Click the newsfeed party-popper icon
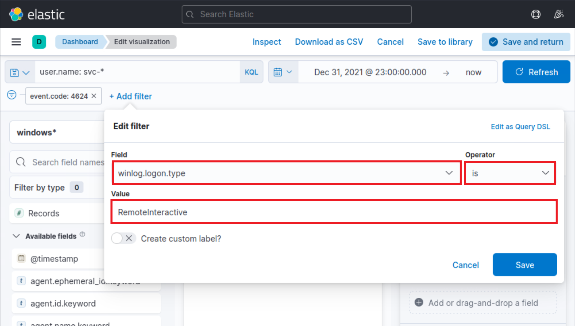This screenshot has width=575, height=326. (559, 14)
